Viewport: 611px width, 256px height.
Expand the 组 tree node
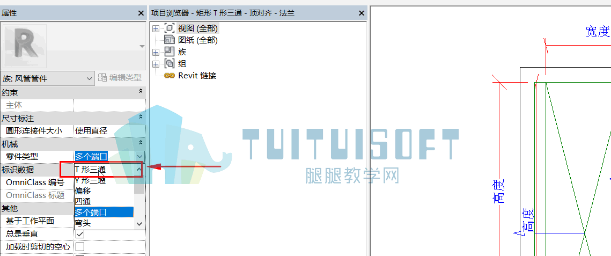click(x=156, y=64)
